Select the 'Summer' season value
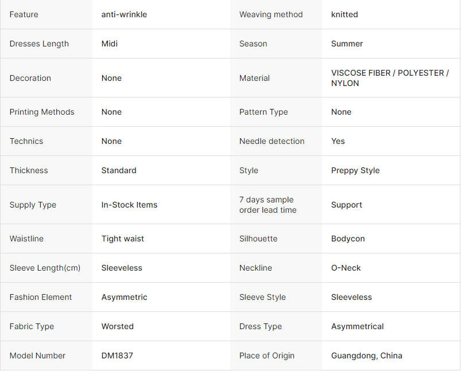This screenshot has height=371, width=461. tap(347, 44)
